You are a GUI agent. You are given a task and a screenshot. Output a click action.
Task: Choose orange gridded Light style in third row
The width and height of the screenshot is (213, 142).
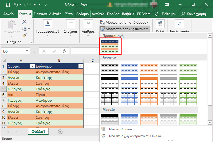149,99
